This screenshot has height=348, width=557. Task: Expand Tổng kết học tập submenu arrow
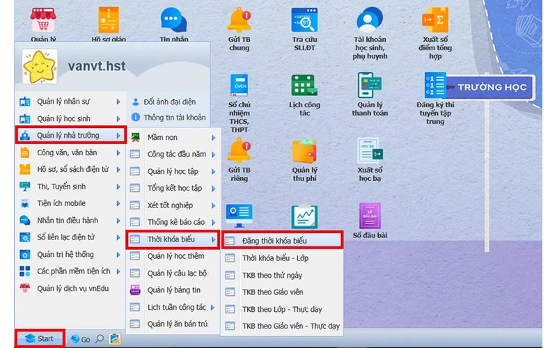[214, 188]
